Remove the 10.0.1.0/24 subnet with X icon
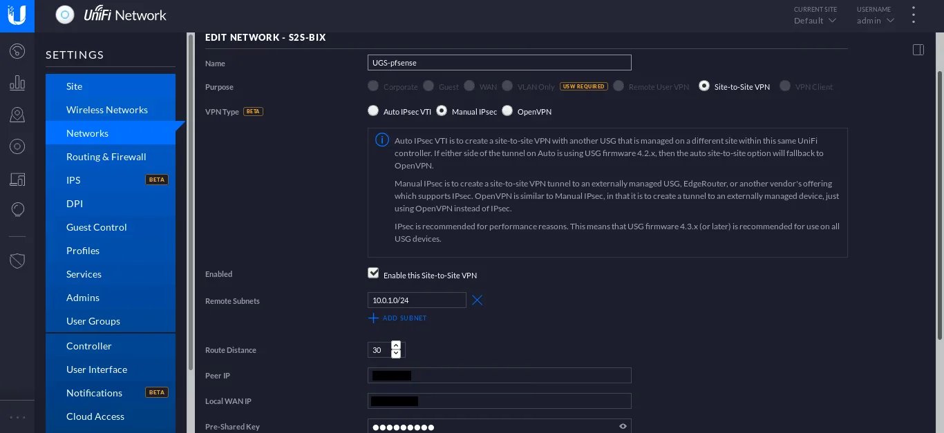Image resolution: width=944 pixels, height=433 pixels. (x=477, y=300)
